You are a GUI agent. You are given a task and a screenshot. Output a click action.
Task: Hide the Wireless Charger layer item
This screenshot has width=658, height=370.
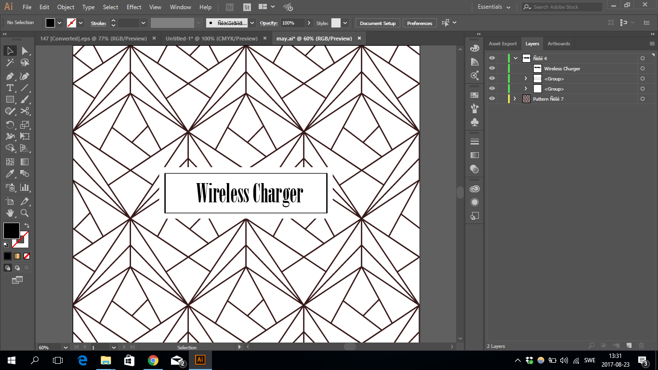click(x=492, y=68)
